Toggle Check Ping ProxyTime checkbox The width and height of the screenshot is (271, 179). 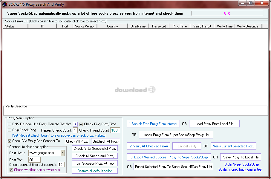(x=81, y=124)
